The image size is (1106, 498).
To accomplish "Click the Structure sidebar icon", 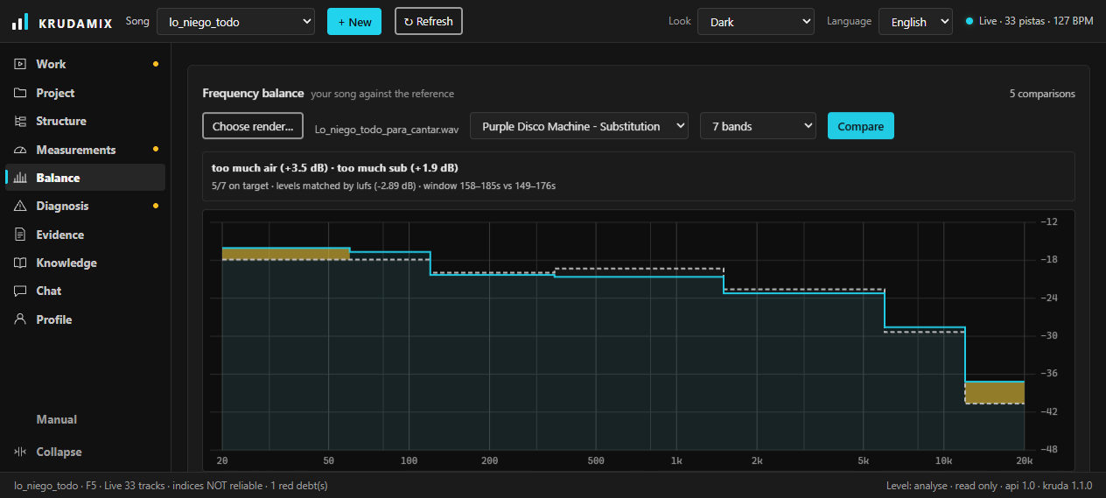I will (x=20, y=121).
